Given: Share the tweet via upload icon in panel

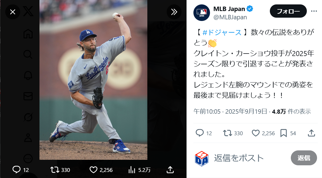Looking at the screenshot, I should (311, 133).
